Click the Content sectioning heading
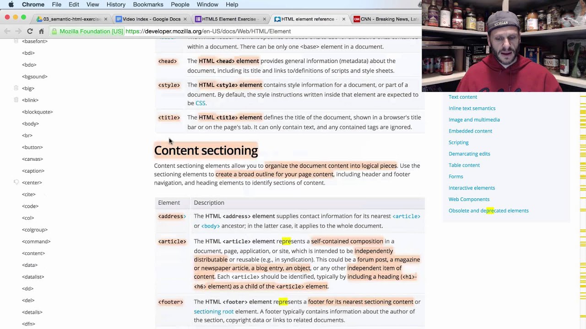 coord(206,150)
